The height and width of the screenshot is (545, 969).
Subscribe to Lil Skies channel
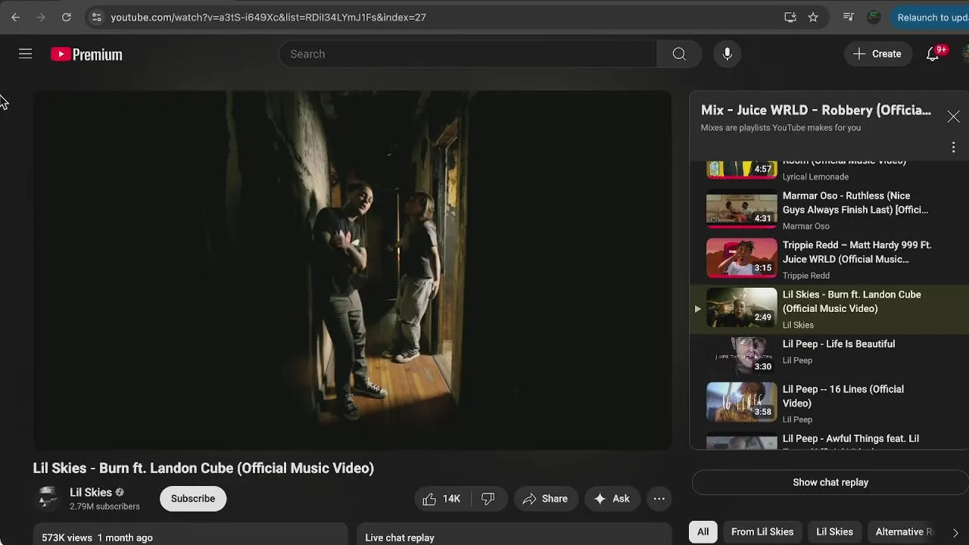(x=193, y=498)
